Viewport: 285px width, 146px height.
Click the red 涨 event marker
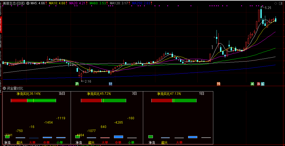tap(258, 84)
